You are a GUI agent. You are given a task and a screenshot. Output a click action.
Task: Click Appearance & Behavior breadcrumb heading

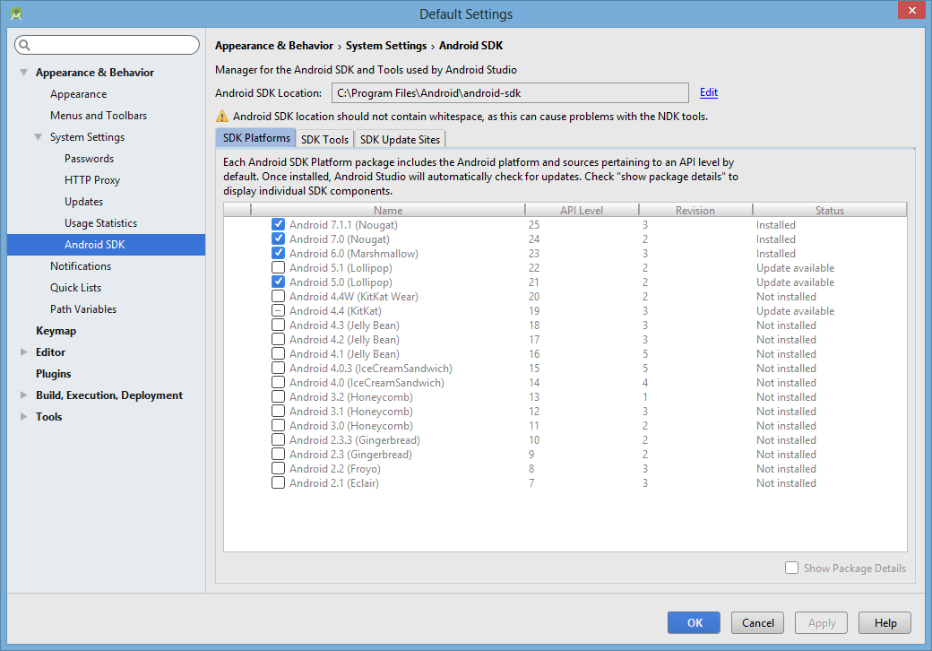click(274, 46)
